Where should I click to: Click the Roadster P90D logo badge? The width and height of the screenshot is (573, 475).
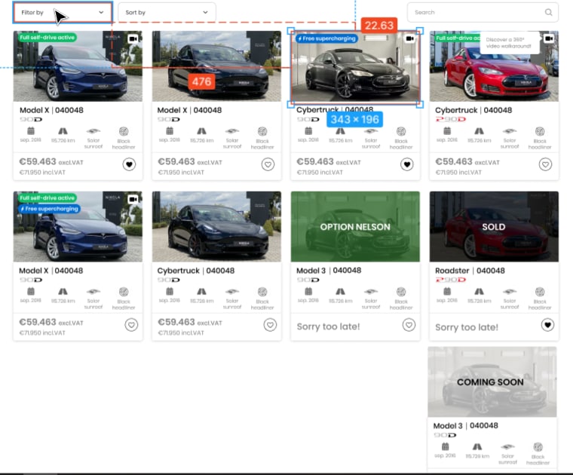tap(451, 280)
